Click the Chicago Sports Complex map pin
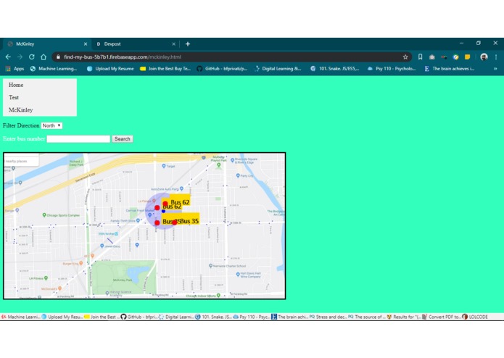Screen dimensions: 504x358 [x=44, y=215]
